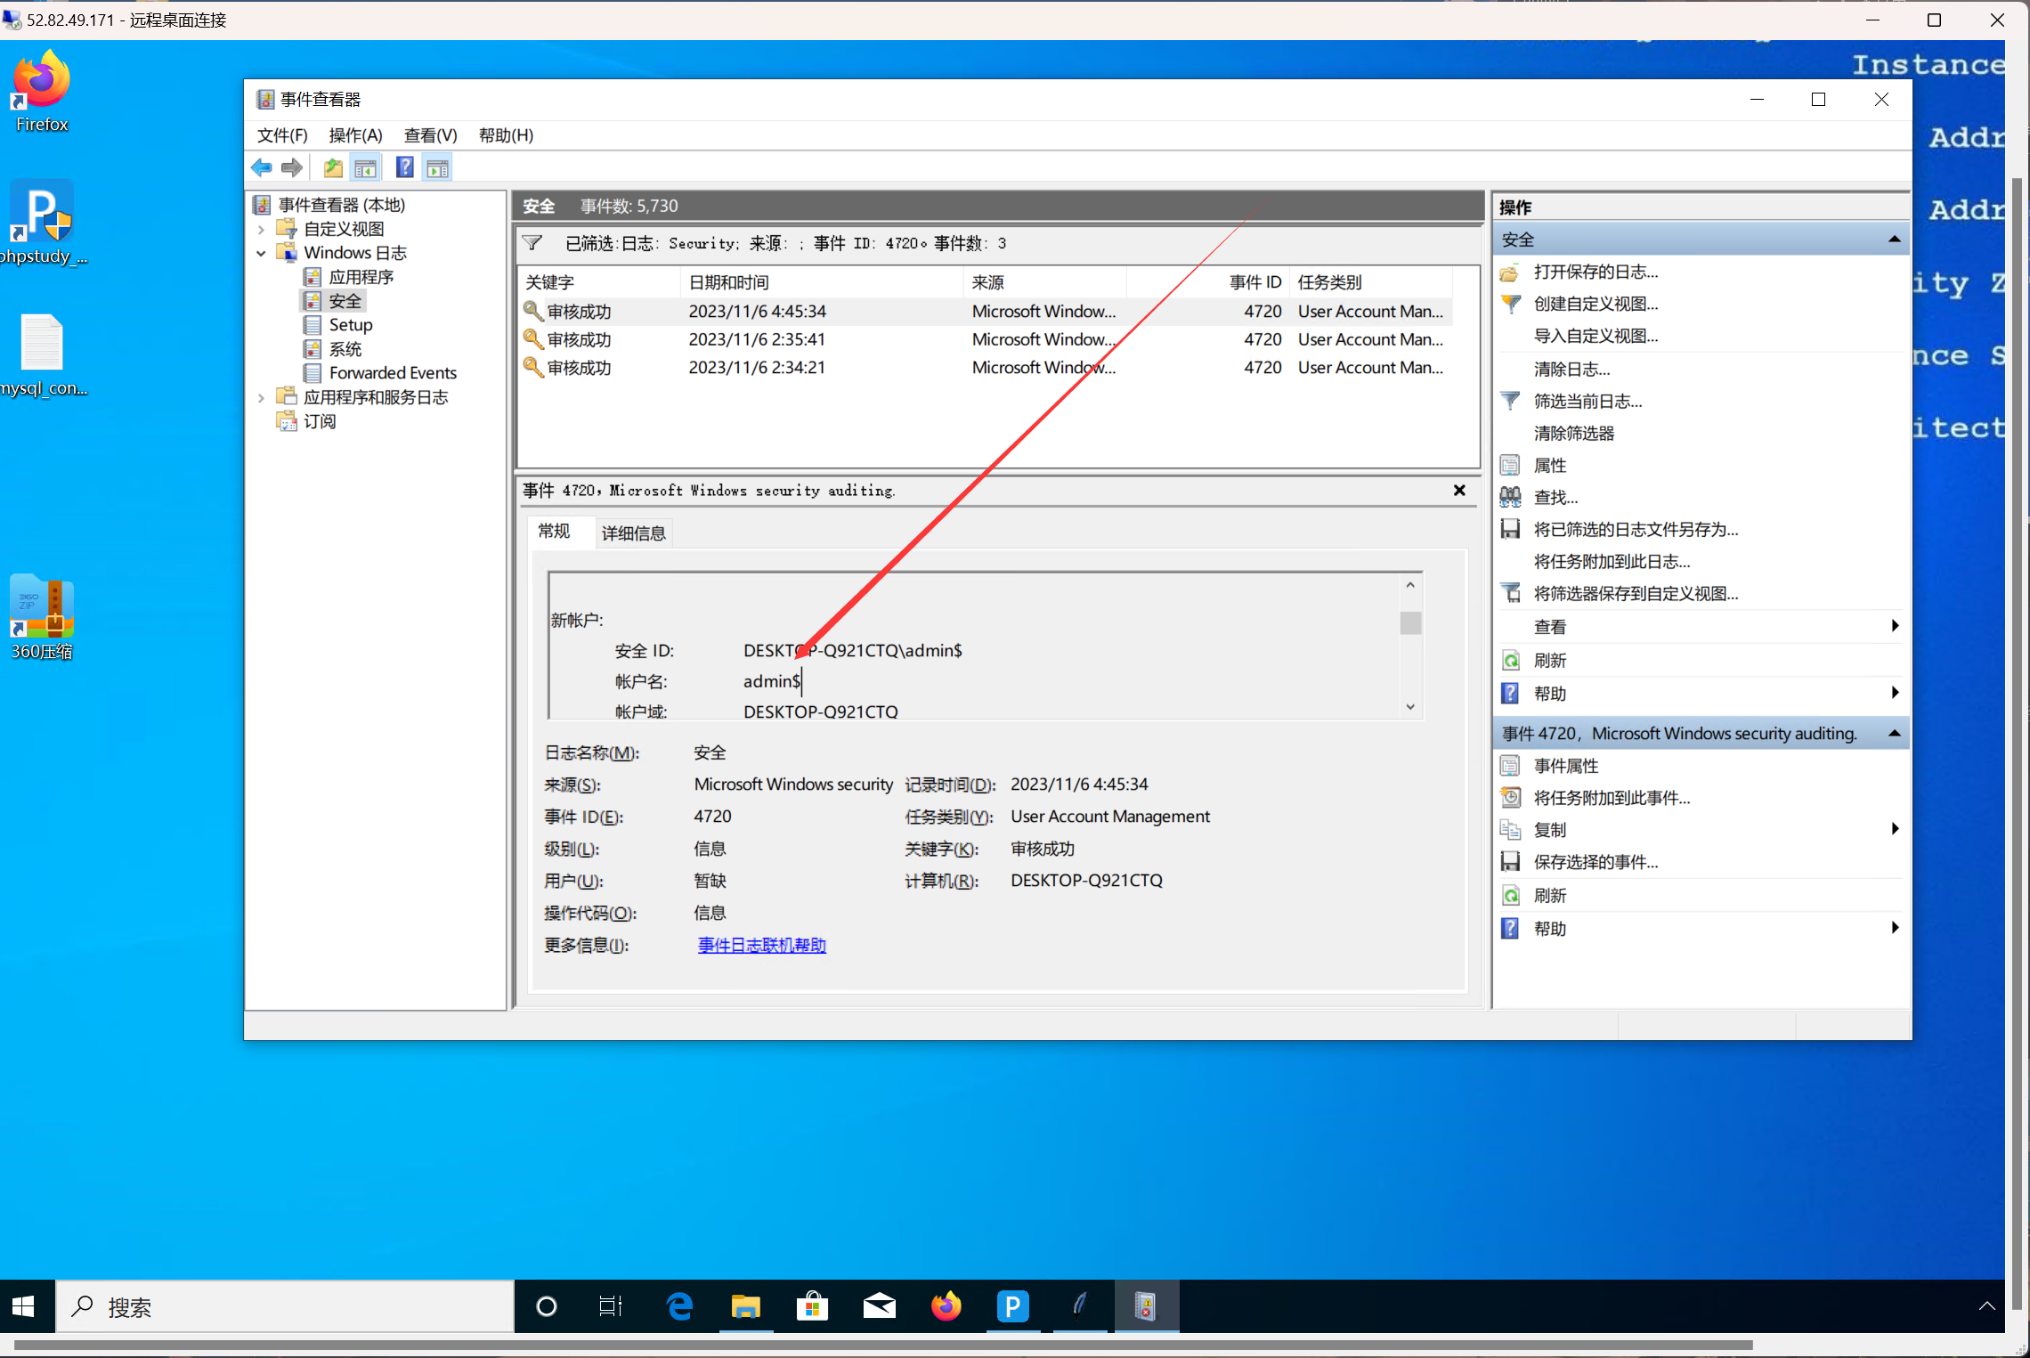
Task: Switch to the 详细信息 tab
Action: (633, 533)
